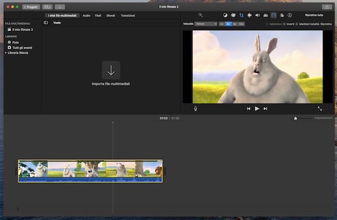
Task: Click Ripristina tutto
Action: tap(314, 15)
